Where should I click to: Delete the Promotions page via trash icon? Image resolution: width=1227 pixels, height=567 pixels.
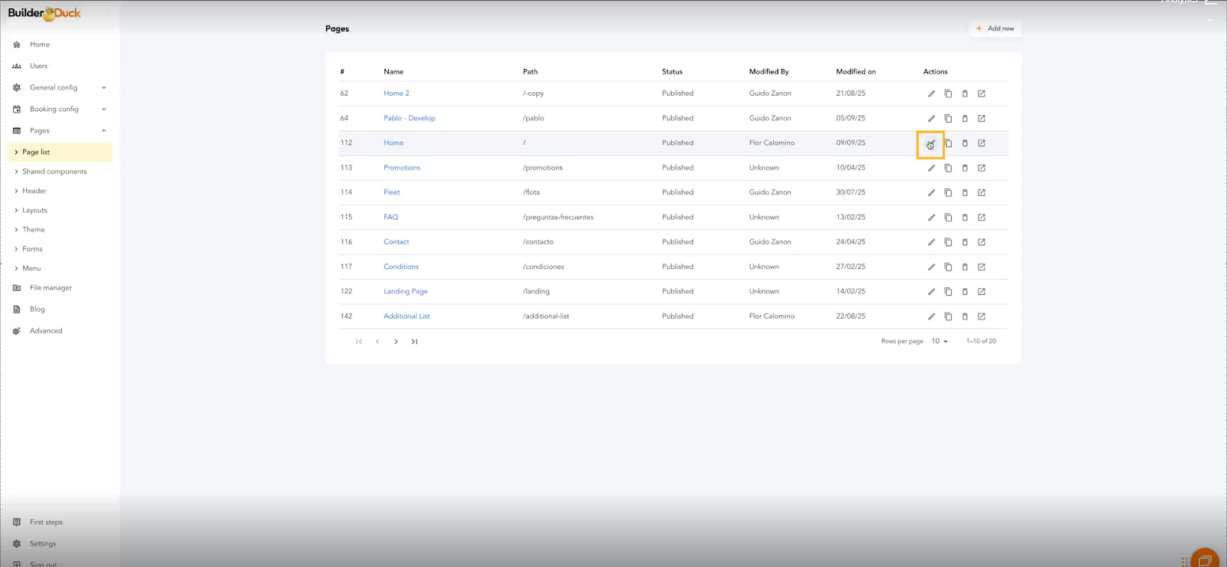coord(965,168)
